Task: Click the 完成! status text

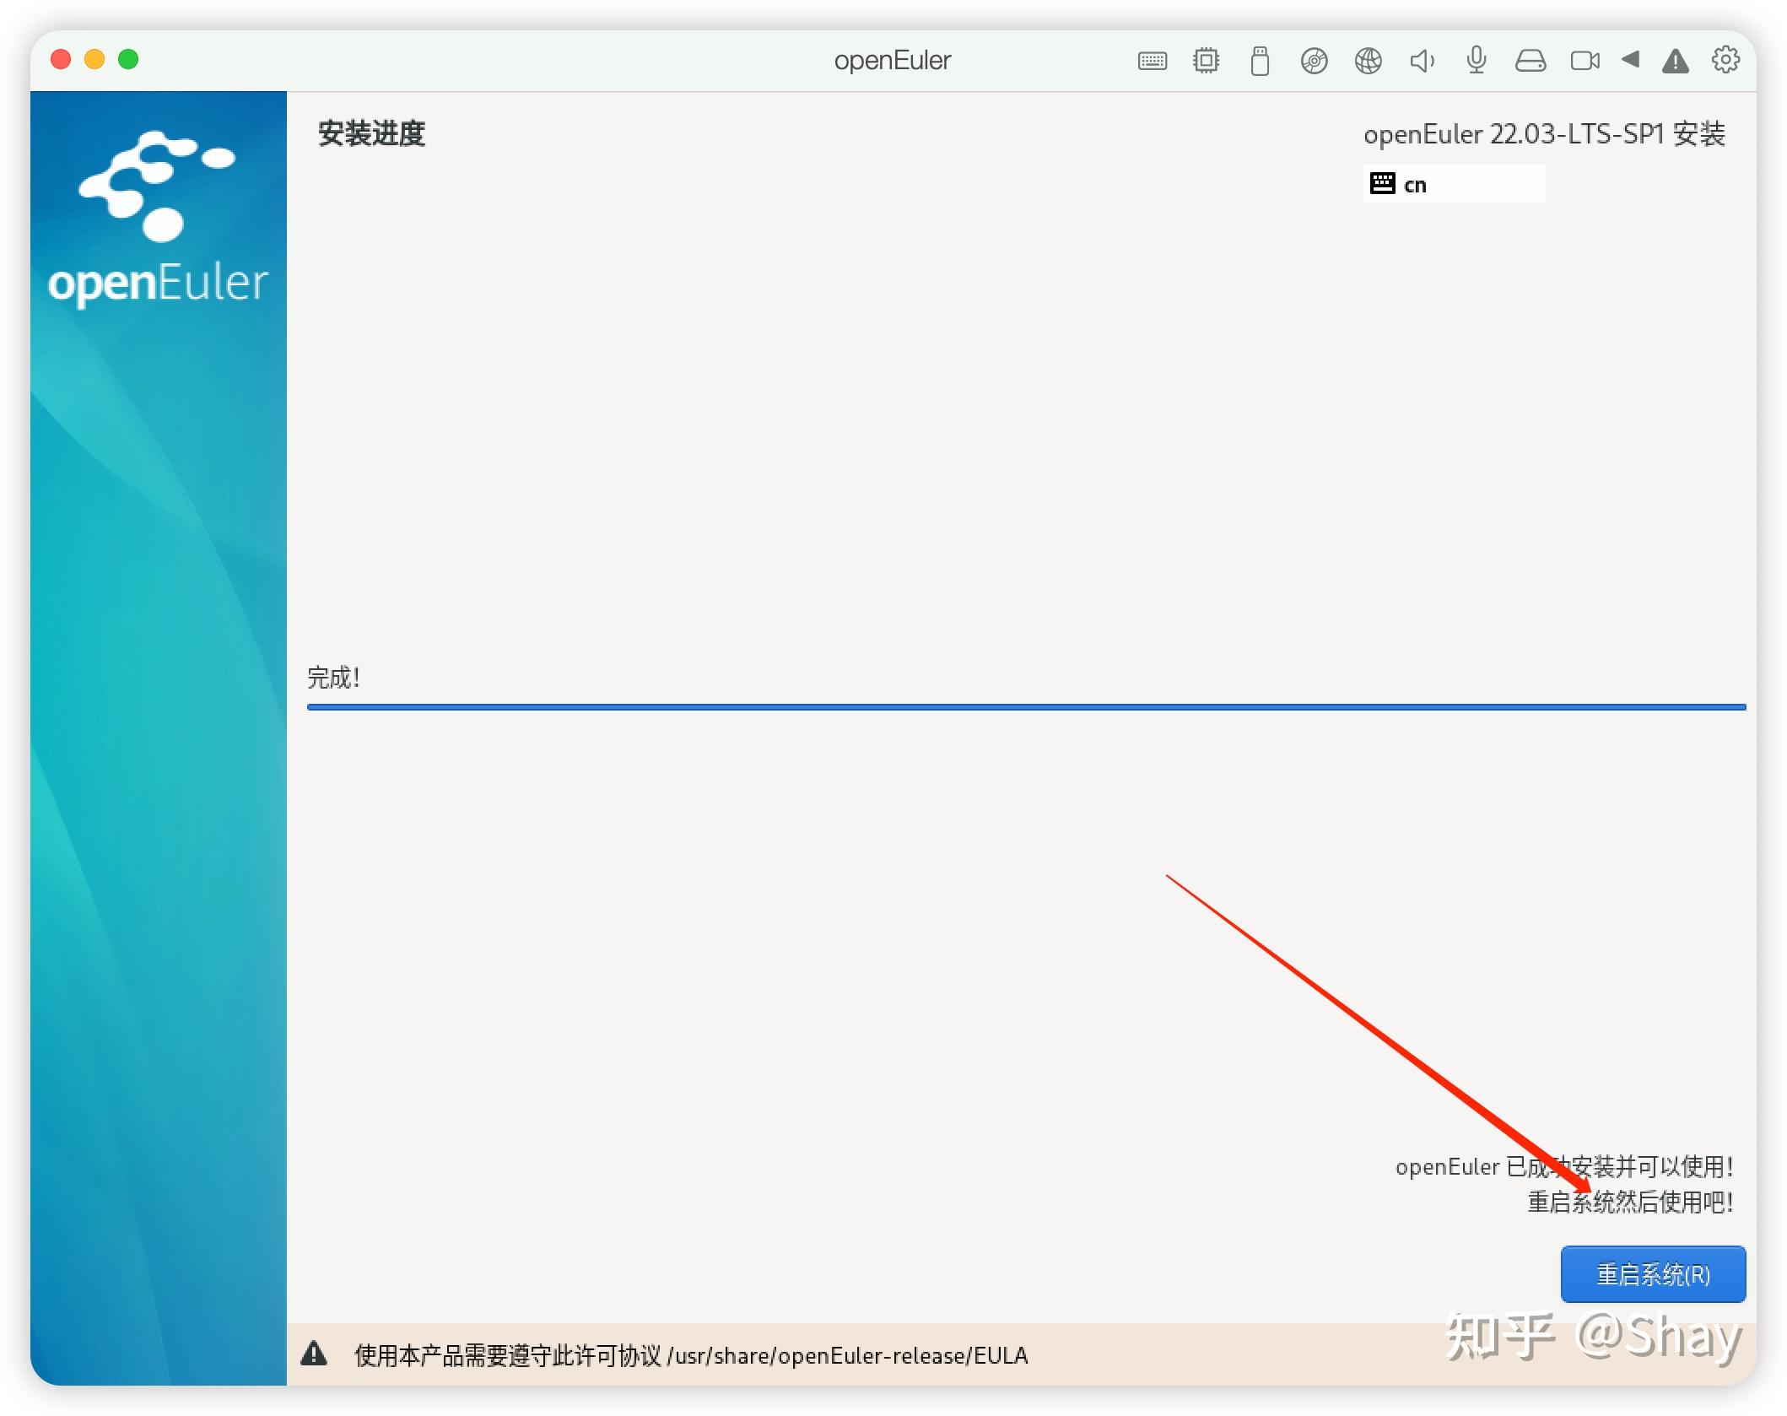Action: [x=334, y=677]
